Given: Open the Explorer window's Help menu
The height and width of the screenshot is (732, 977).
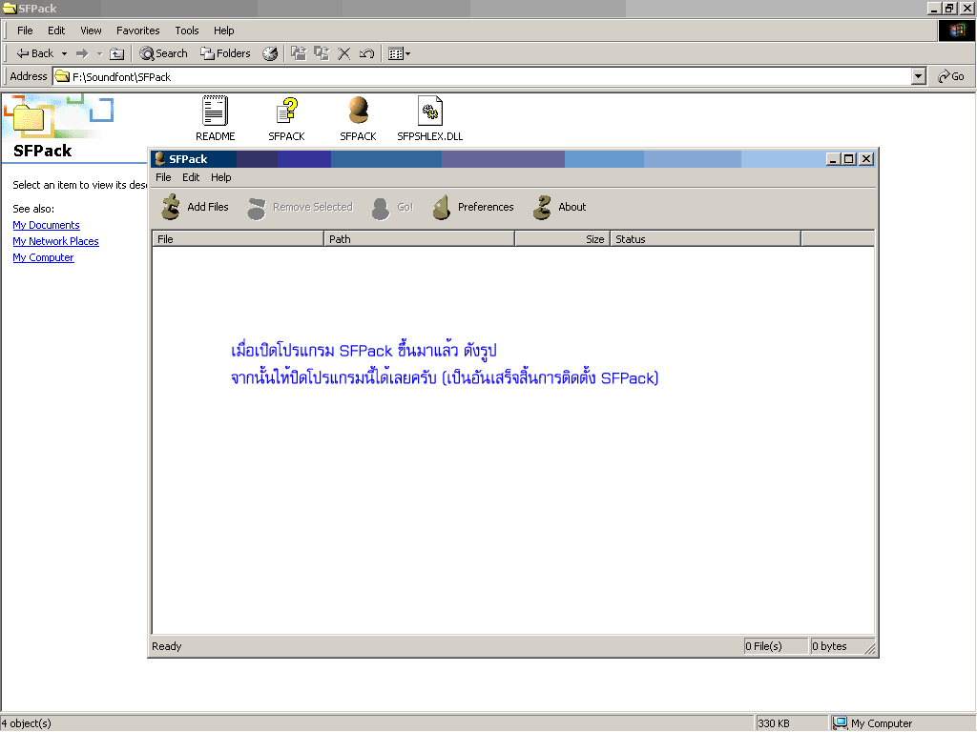Looking at the screenshot, I should (x=223, y=30).
